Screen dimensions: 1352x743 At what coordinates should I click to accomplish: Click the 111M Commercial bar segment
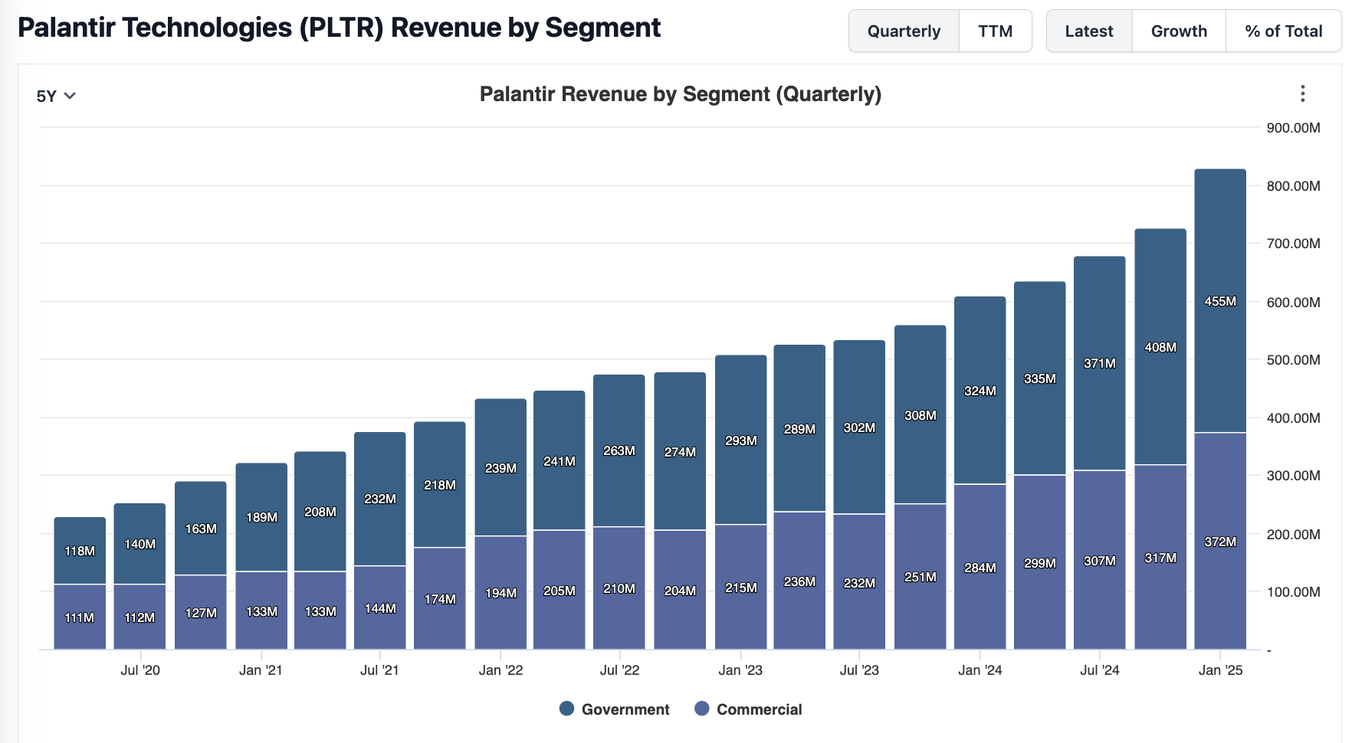(80, 617)
